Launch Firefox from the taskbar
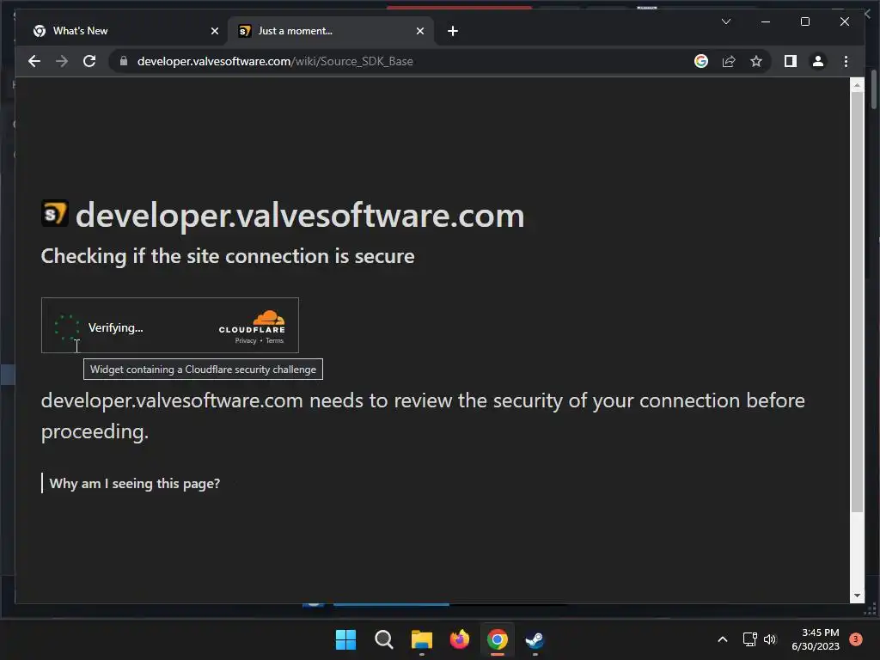880x660 pixels. click(x=460, y=639)
